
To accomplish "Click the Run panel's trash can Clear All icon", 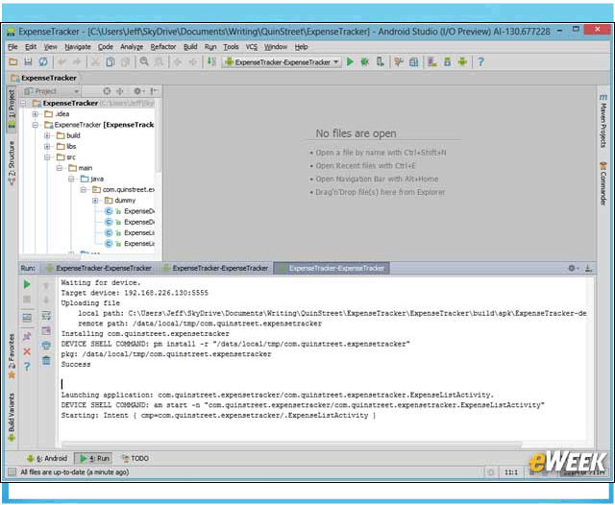I will click(x=46, y=360).
